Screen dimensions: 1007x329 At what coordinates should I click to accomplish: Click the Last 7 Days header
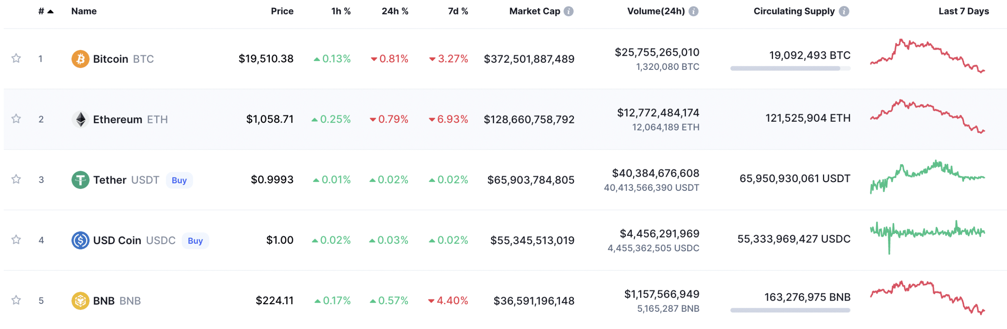[x=963, y=11]
